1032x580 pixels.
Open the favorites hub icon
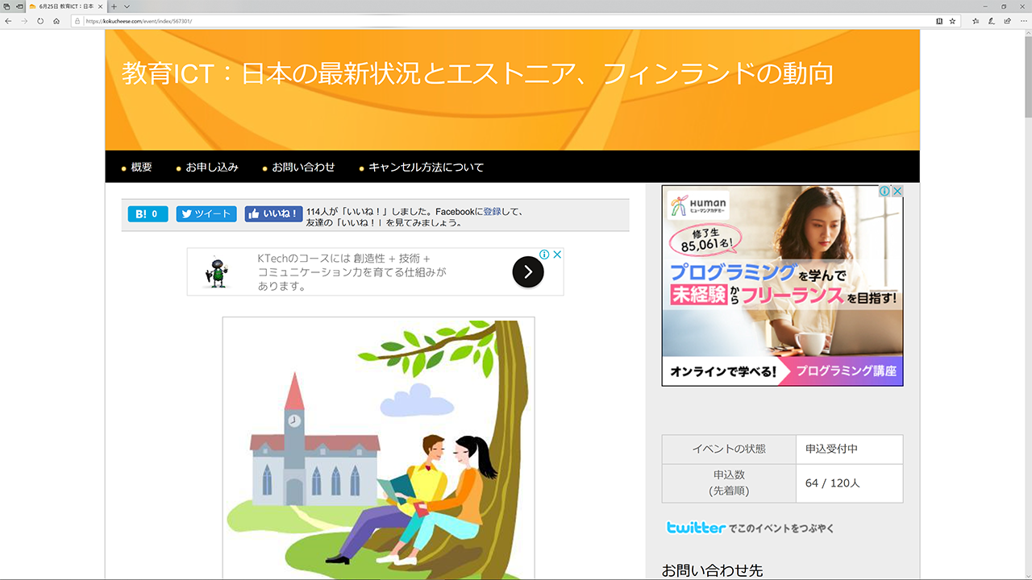(976, 21)
